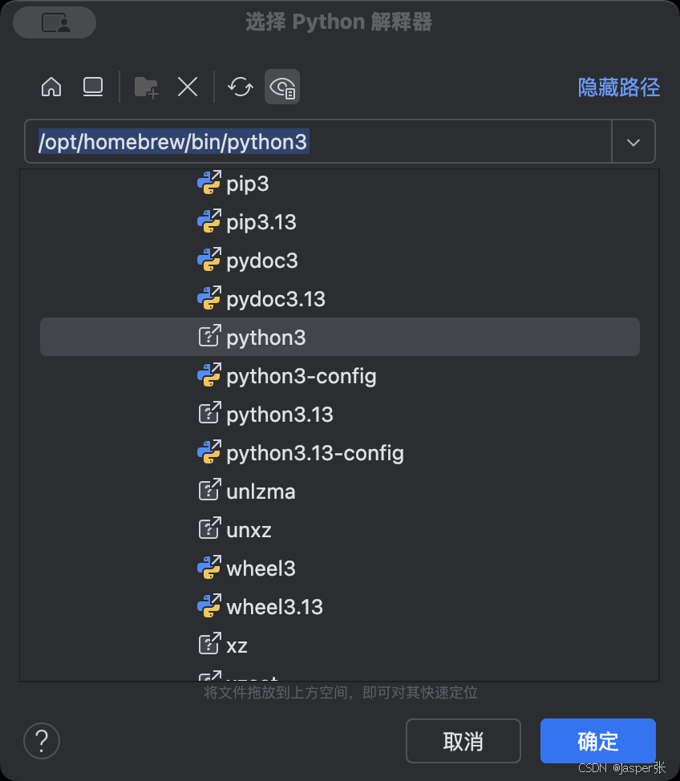The image size is (680, 781).
Task: Open help with the question mark button
Action: [x=42, y=741]
